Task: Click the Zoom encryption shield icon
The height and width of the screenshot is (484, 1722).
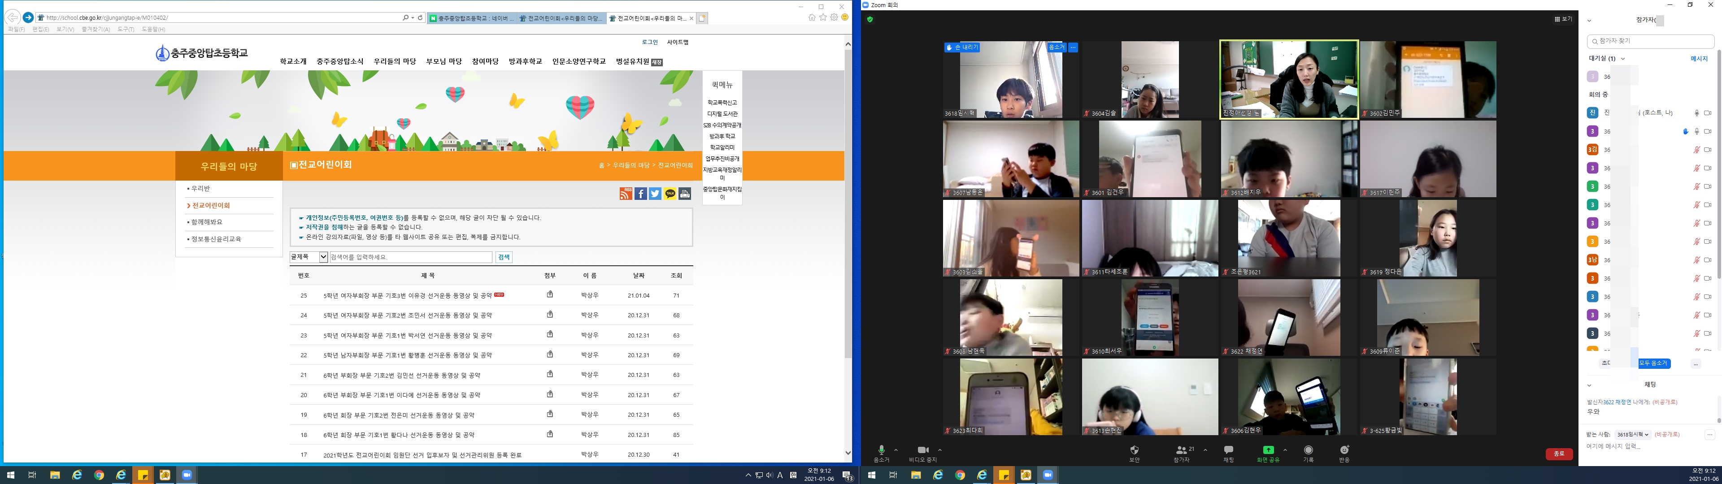Action: 870,19
